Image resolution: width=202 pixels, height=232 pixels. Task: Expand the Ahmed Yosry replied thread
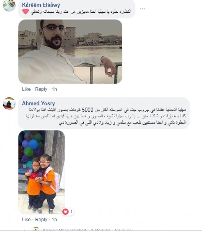point(64,230)
